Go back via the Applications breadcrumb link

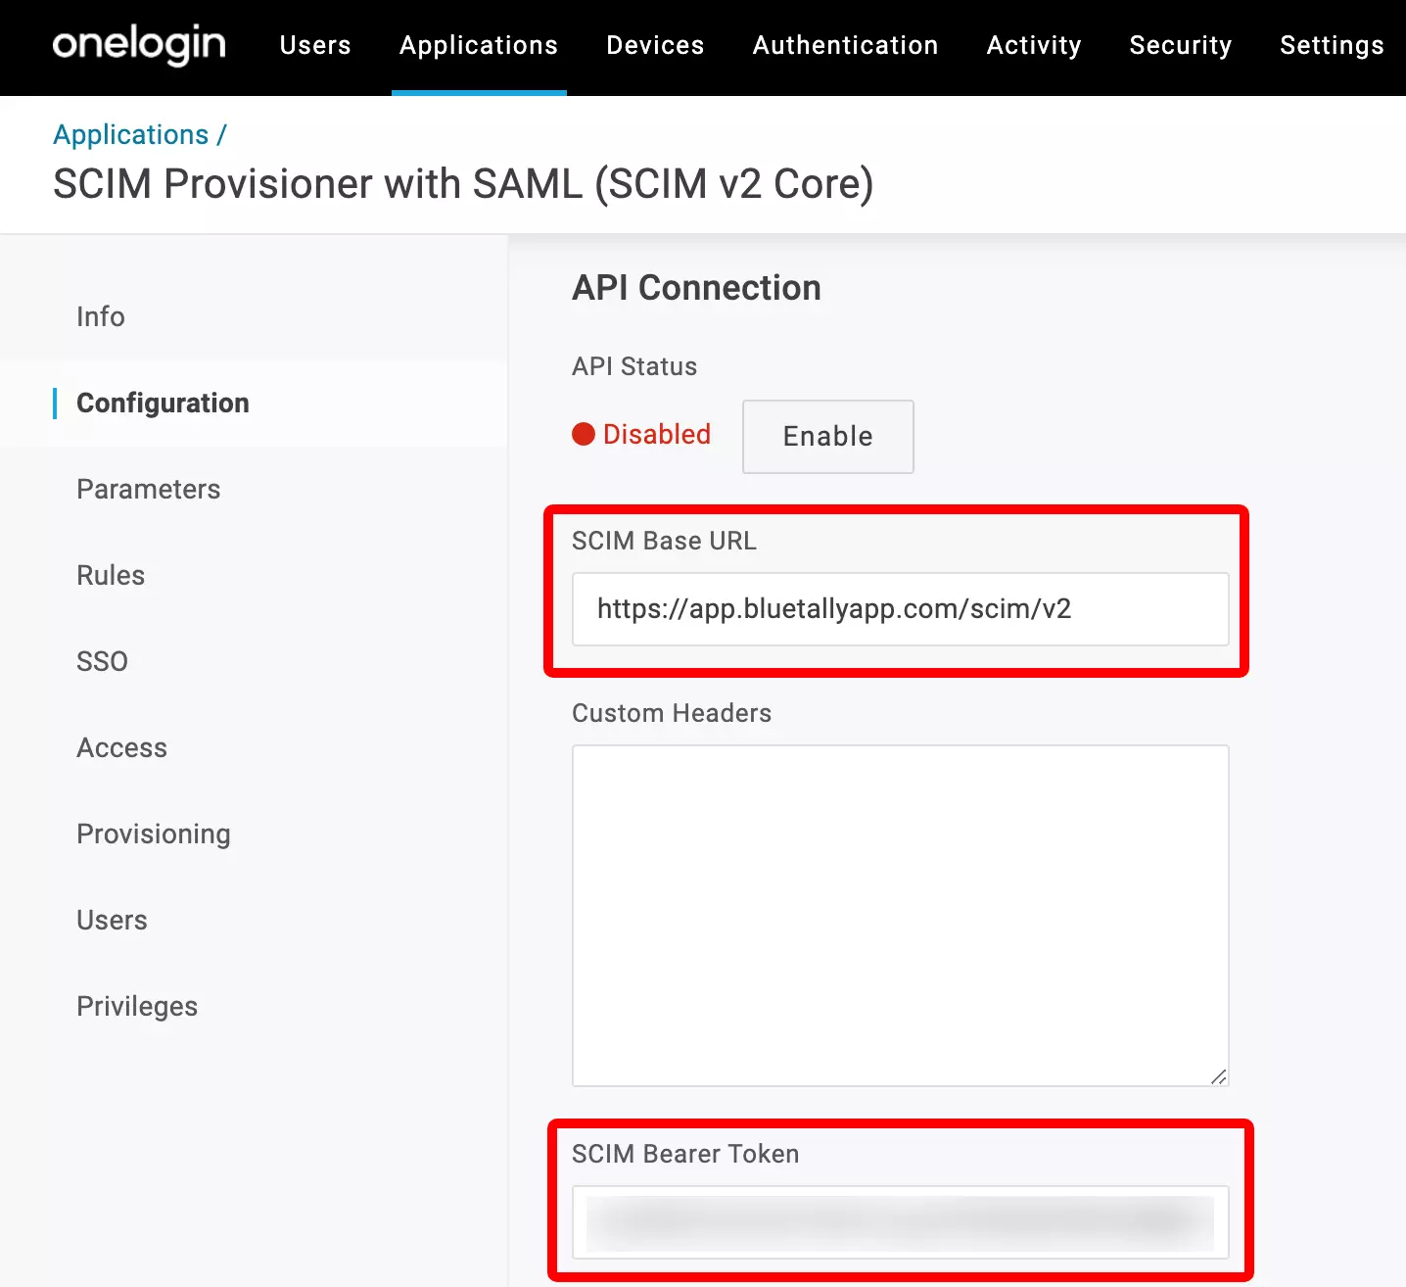coord(131,134)
